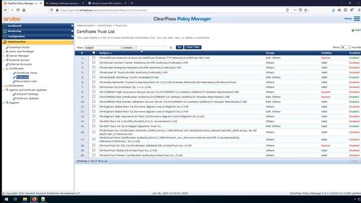
Task: Click the Validity column header
Action: tap(326, 53)
